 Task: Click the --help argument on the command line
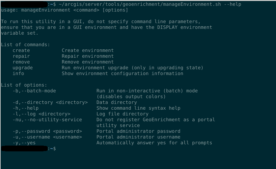[x=232, y=4]
